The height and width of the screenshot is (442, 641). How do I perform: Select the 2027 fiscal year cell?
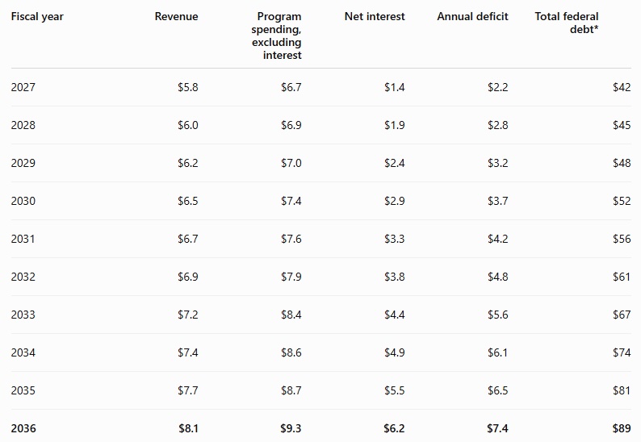tap(23, 87)
